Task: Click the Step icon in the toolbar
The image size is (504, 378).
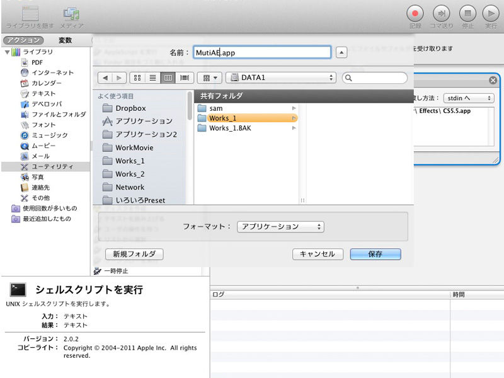Action: tap(442, 13)
